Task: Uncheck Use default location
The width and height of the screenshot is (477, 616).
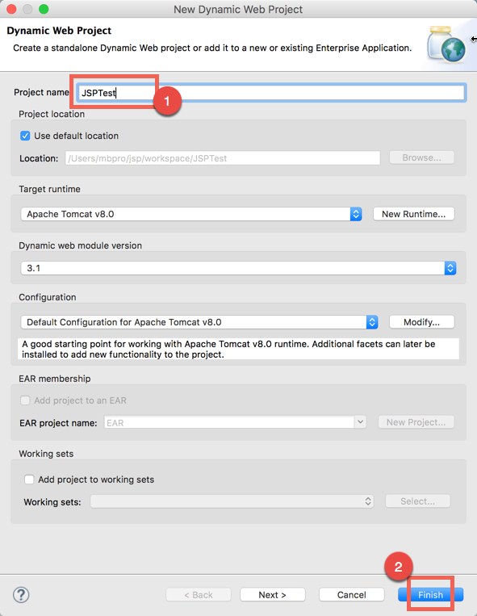Action: [25, 136]
